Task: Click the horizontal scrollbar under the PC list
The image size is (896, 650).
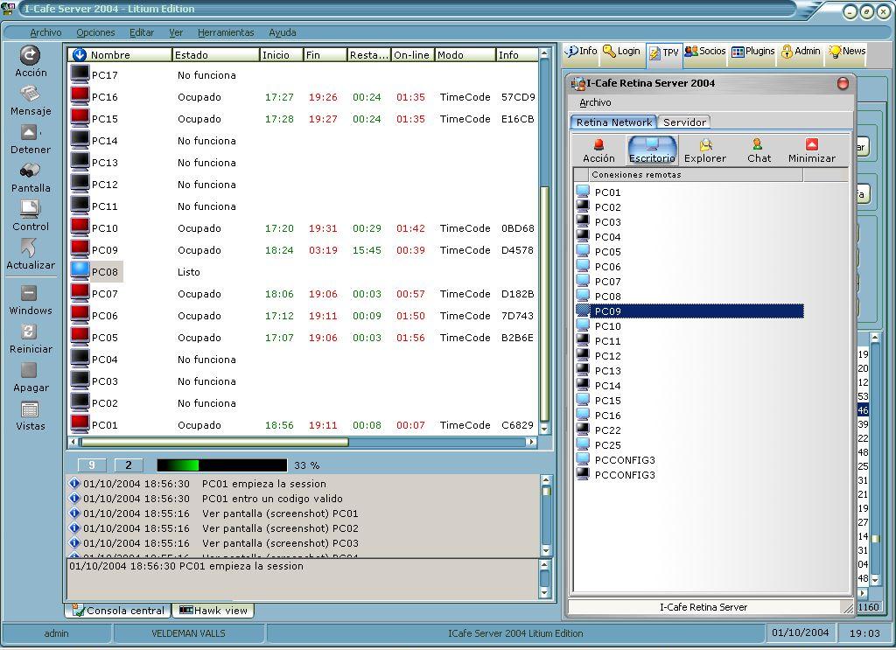Action: (302, 442)
